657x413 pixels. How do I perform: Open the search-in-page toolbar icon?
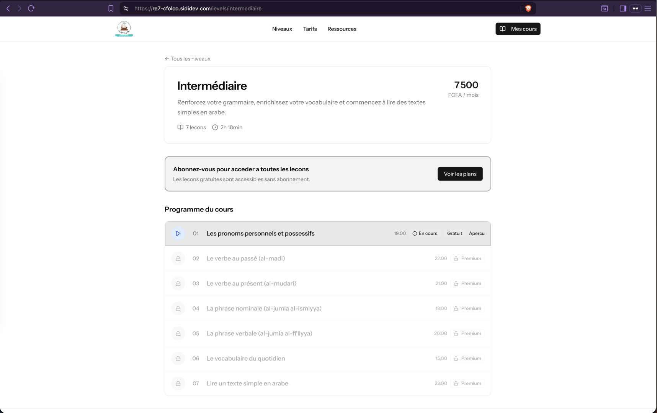pyautogui.click(x=605, y=8)
